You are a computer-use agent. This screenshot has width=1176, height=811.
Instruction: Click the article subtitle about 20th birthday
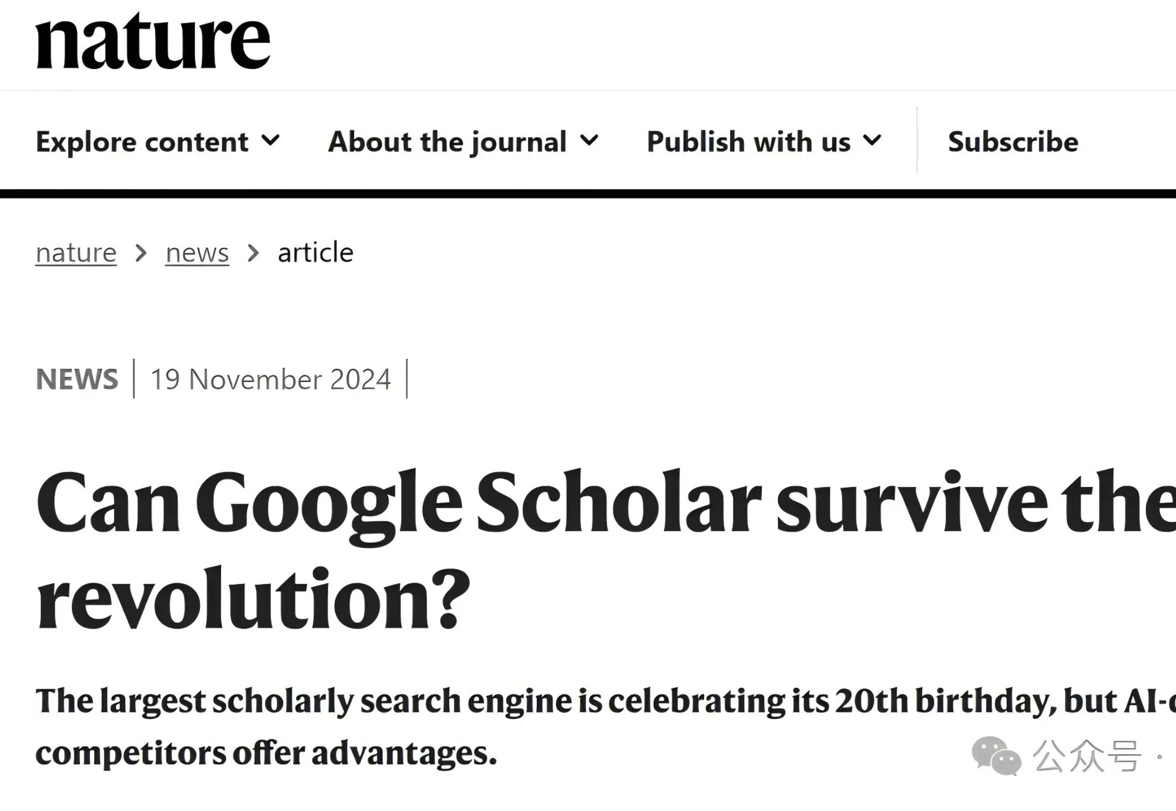click(605, 727)
